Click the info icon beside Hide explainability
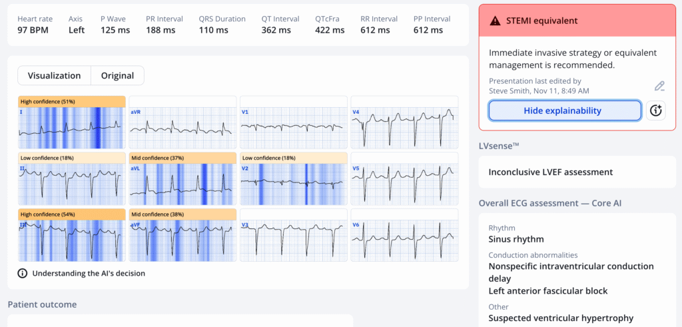682x327 pixels. pos(656,111)
